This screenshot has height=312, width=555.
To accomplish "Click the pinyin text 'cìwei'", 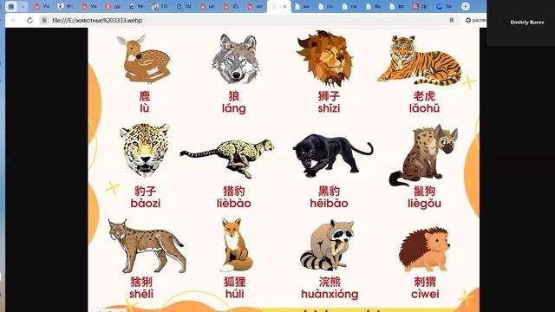I will 425,294.
